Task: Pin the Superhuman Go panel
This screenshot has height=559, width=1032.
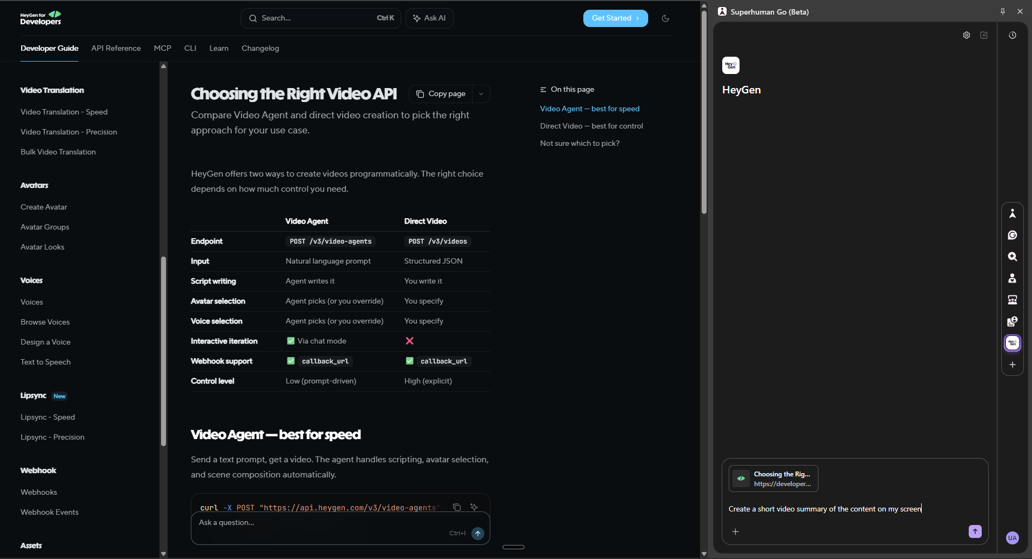Action: point(1003,11)
